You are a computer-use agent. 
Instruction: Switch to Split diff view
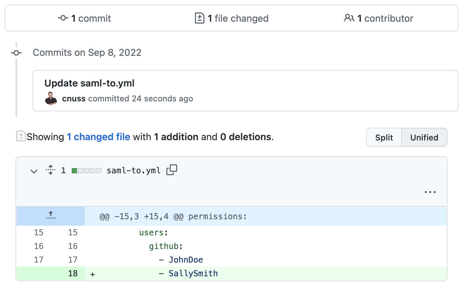[x=384, y=137]
